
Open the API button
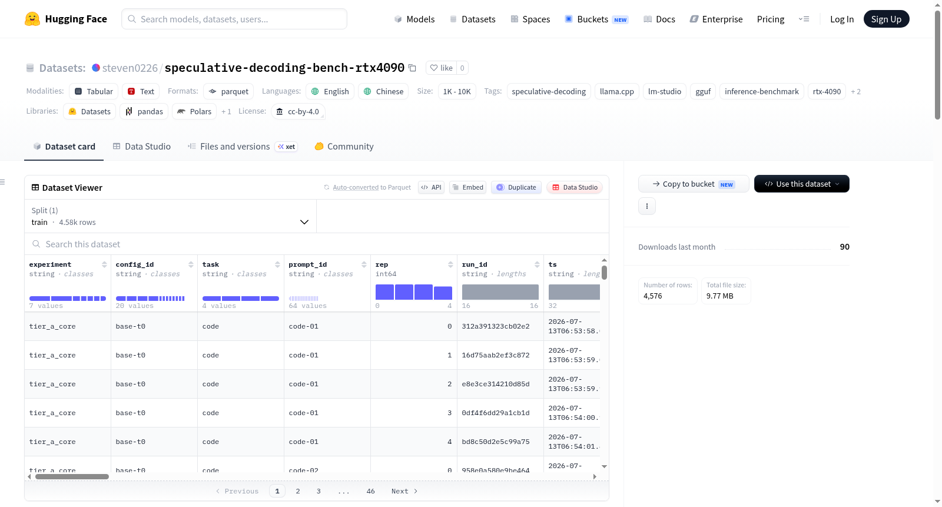pos(431,187)
